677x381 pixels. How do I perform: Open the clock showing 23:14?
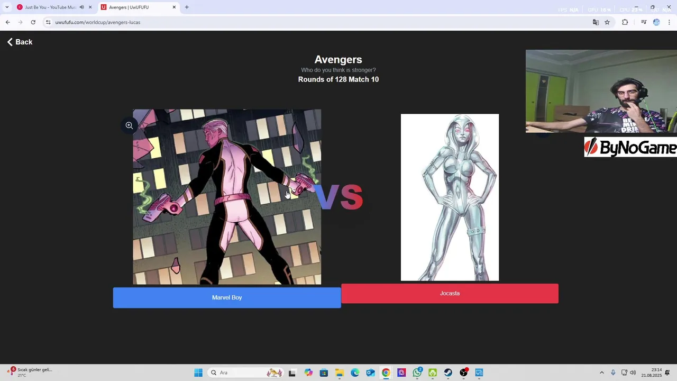(652, 373)
